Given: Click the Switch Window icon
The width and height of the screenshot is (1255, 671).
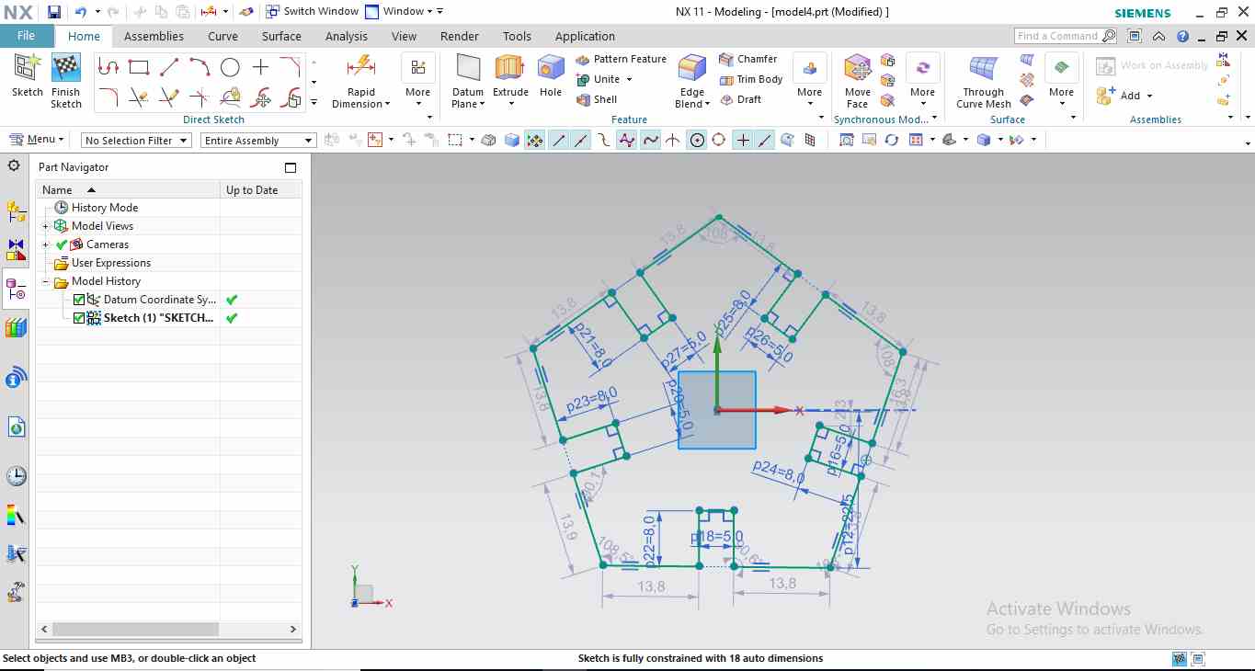Looking at the screenshot, I should point(273,12).
